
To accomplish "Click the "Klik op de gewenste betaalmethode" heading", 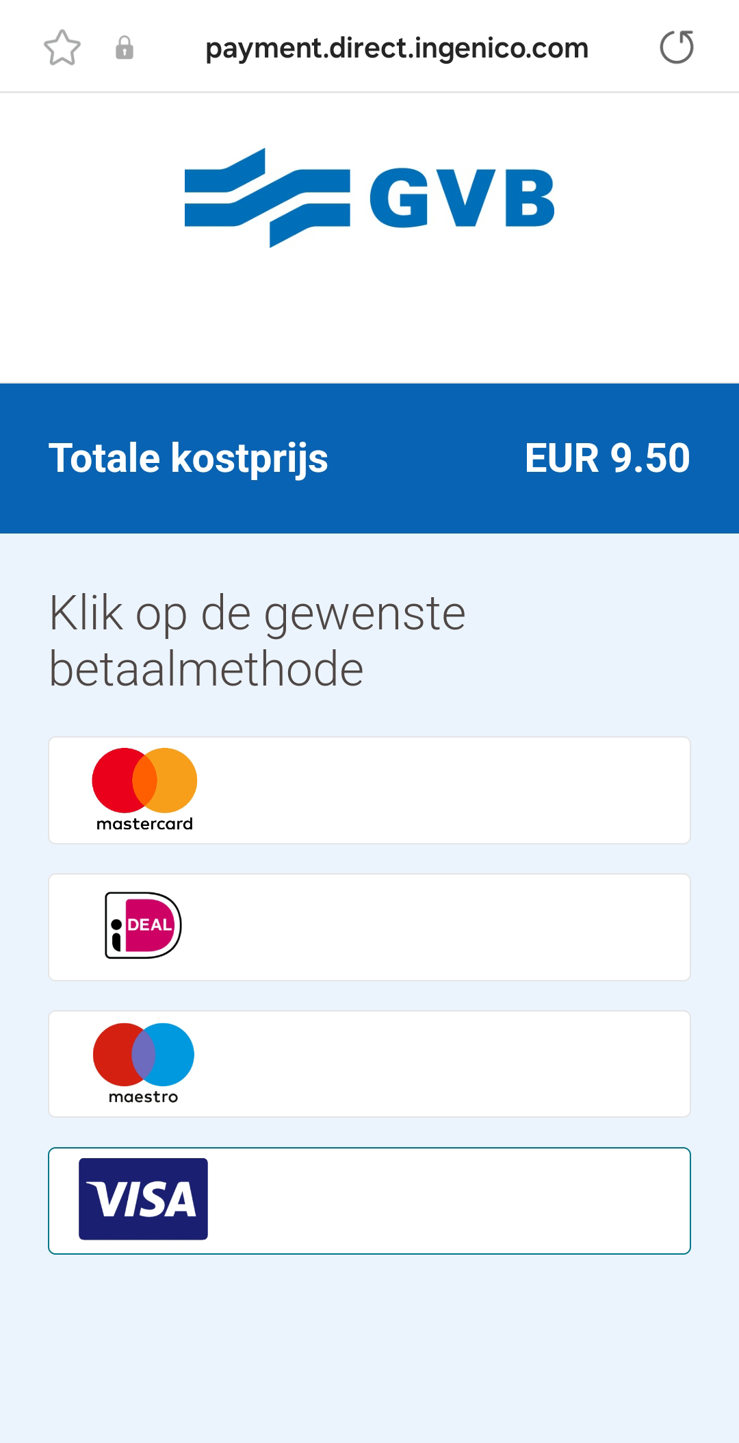I will 257,641.
